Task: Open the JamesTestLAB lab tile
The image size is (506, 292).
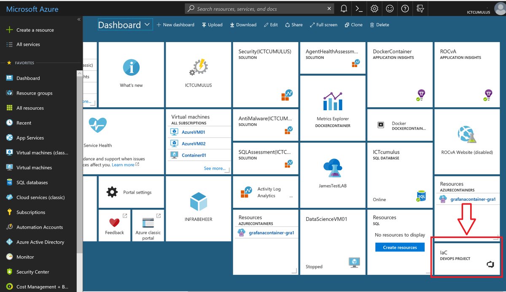Action: coord(333,175)
